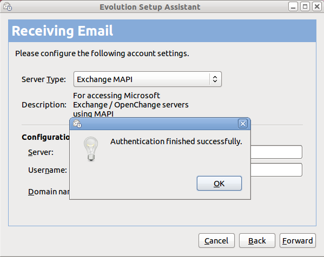Screen dimensions: 324x257
Task: Click Forward to continue setup
Action: pyautogui.click(x=297, y=240)
